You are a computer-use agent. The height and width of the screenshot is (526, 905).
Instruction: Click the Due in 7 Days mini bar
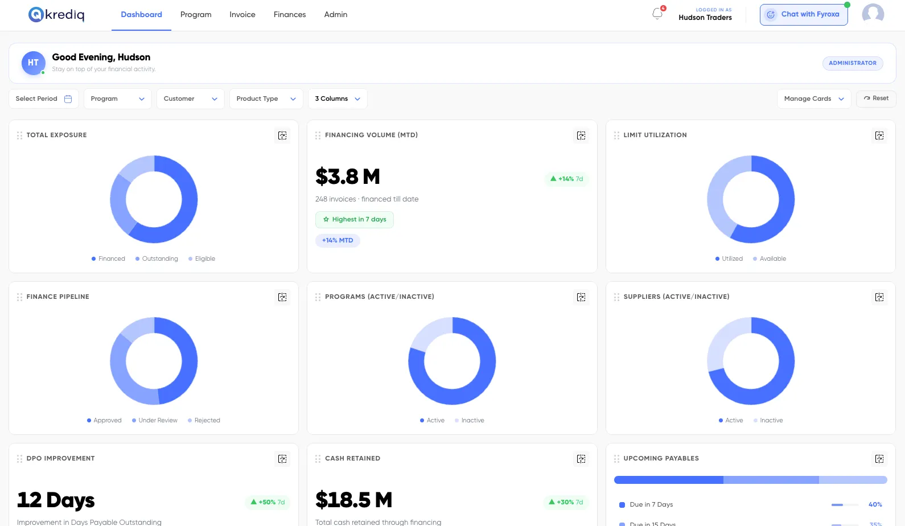(845, 505)
